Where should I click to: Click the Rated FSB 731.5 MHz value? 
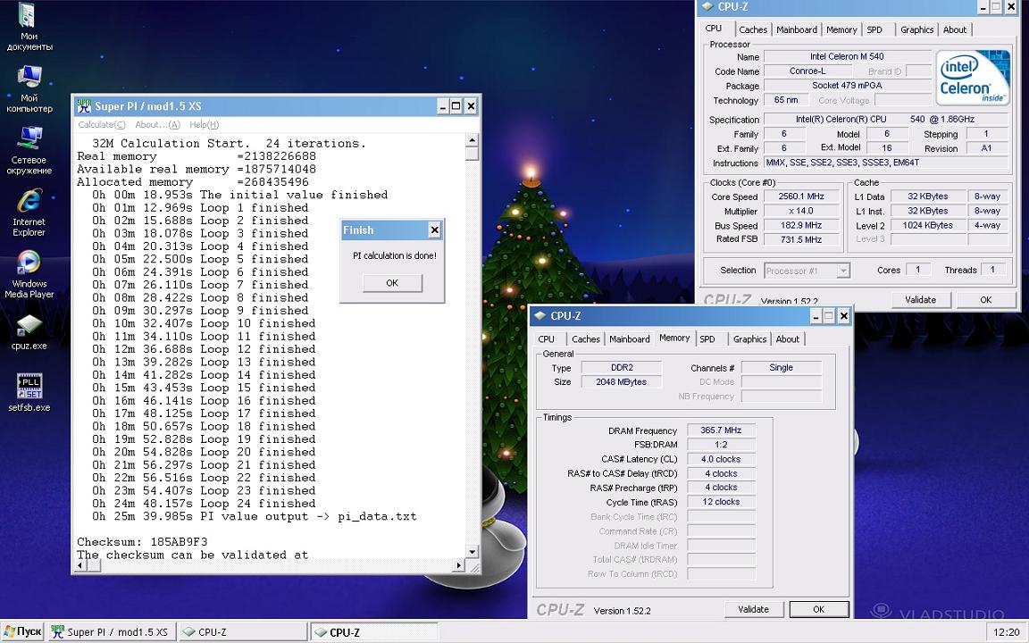[800, 239]
